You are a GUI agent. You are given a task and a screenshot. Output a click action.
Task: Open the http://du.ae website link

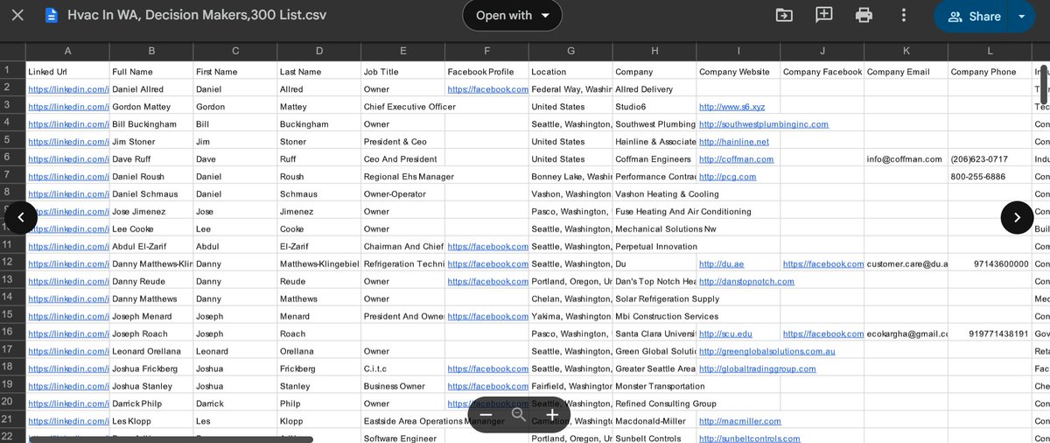pos(721,264)
